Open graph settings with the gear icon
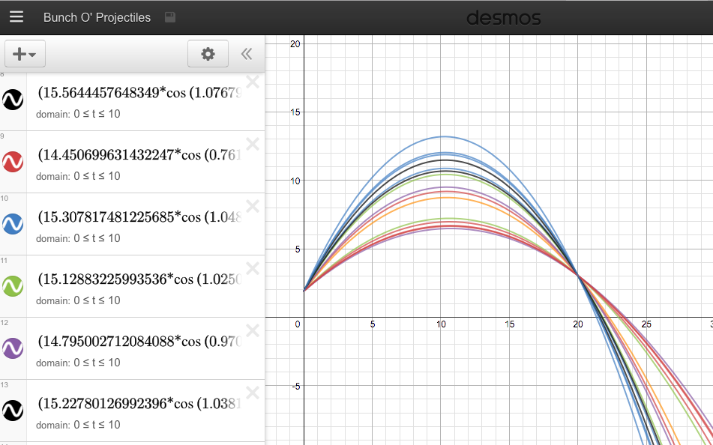The width and height of the screenshot is (713, 445). pyautogui.click(x=208, y=53)
